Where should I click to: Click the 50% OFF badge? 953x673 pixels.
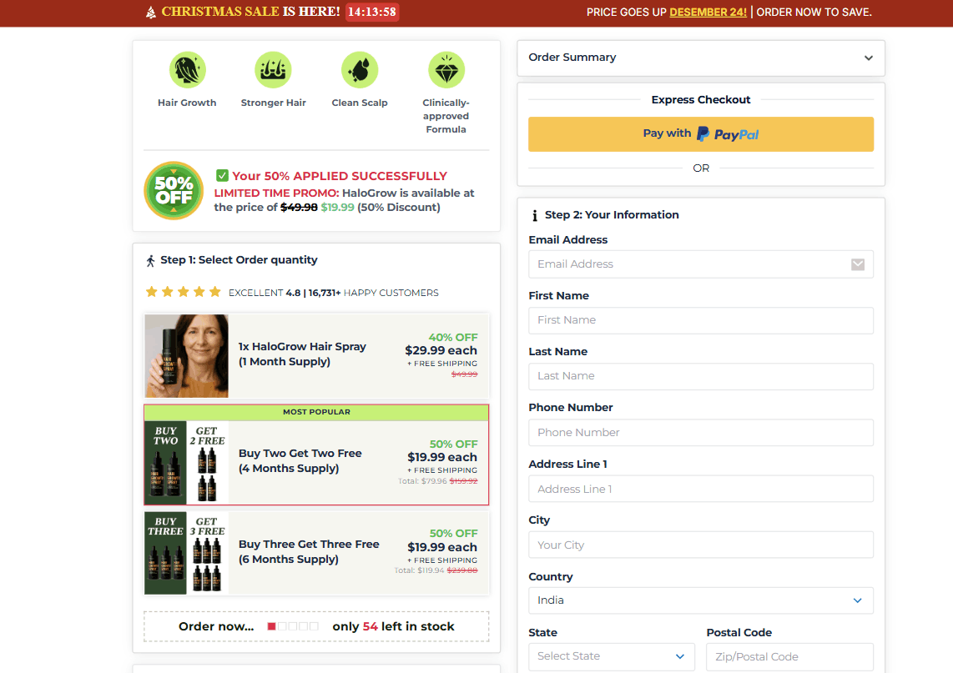pyautogui.click(x=174, y=191)
